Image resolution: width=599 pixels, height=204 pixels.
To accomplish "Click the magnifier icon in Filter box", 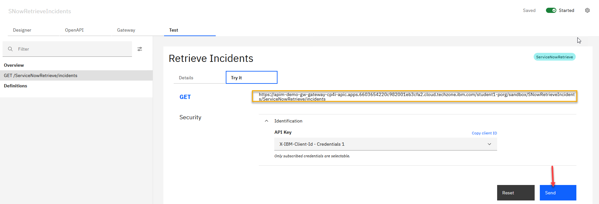I will point(10,49).
